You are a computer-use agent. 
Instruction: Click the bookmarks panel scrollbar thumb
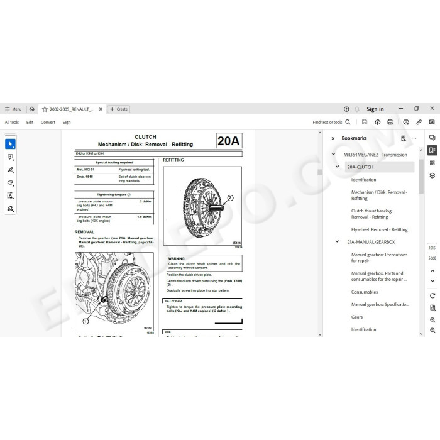[421, 177]
